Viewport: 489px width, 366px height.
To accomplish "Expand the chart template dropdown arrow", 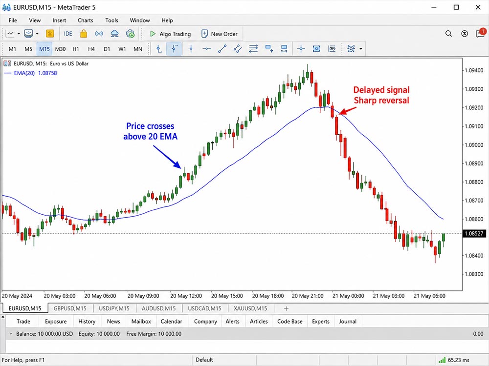I will [37, 34].
